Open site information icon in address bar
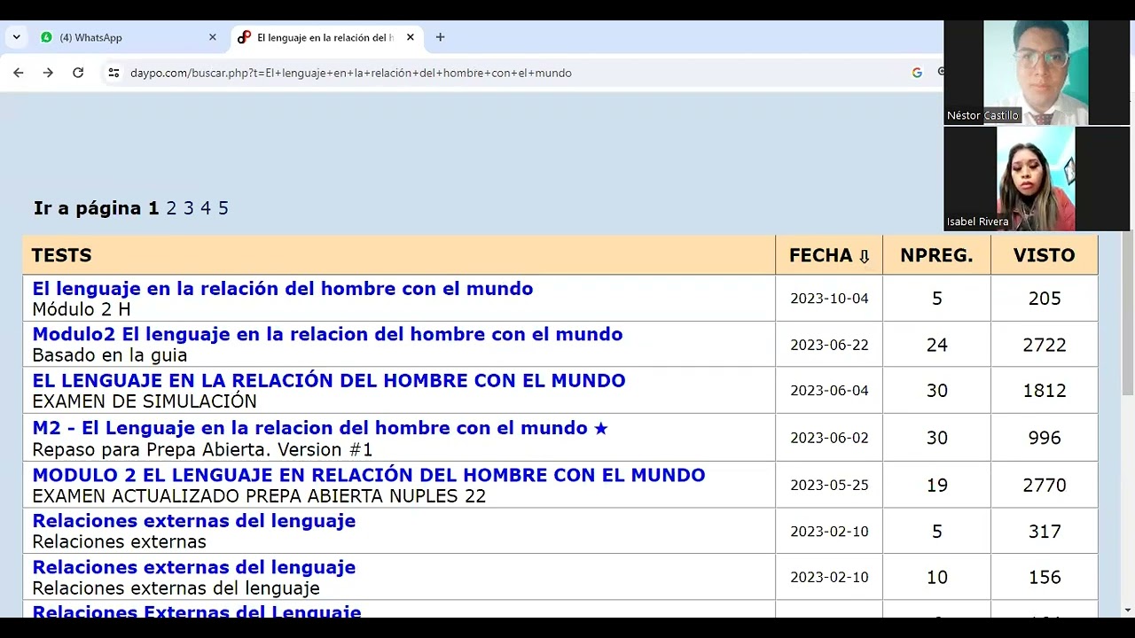This screenshot has width=1135, height=638. [x=113, y=73]
